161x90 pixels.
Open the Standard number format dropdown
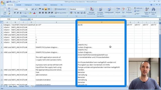coord(85,9)
